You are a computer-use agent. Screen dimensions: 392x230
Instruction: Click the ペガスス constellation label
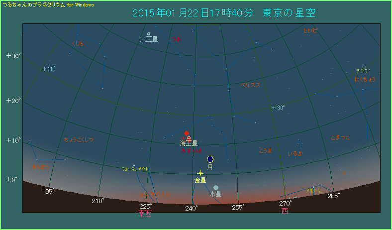pos(251,85)
